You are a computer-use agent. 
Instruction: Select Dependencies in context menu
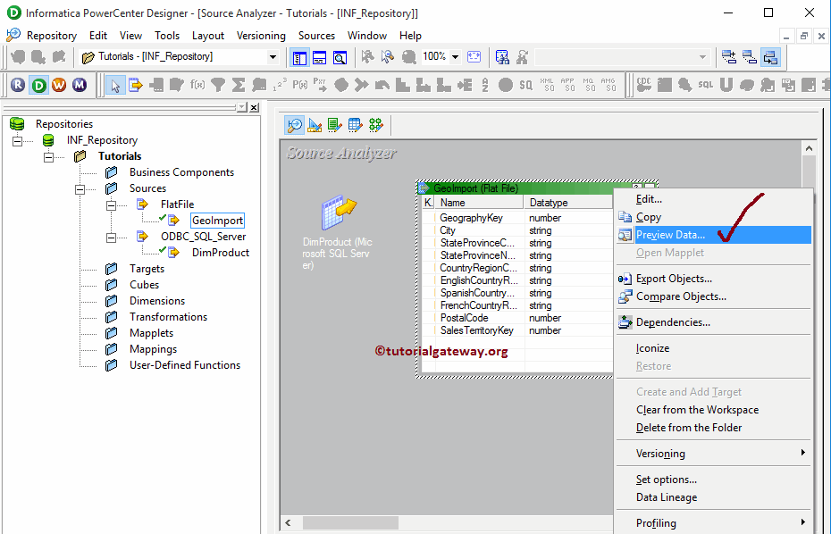click(713, 322)
